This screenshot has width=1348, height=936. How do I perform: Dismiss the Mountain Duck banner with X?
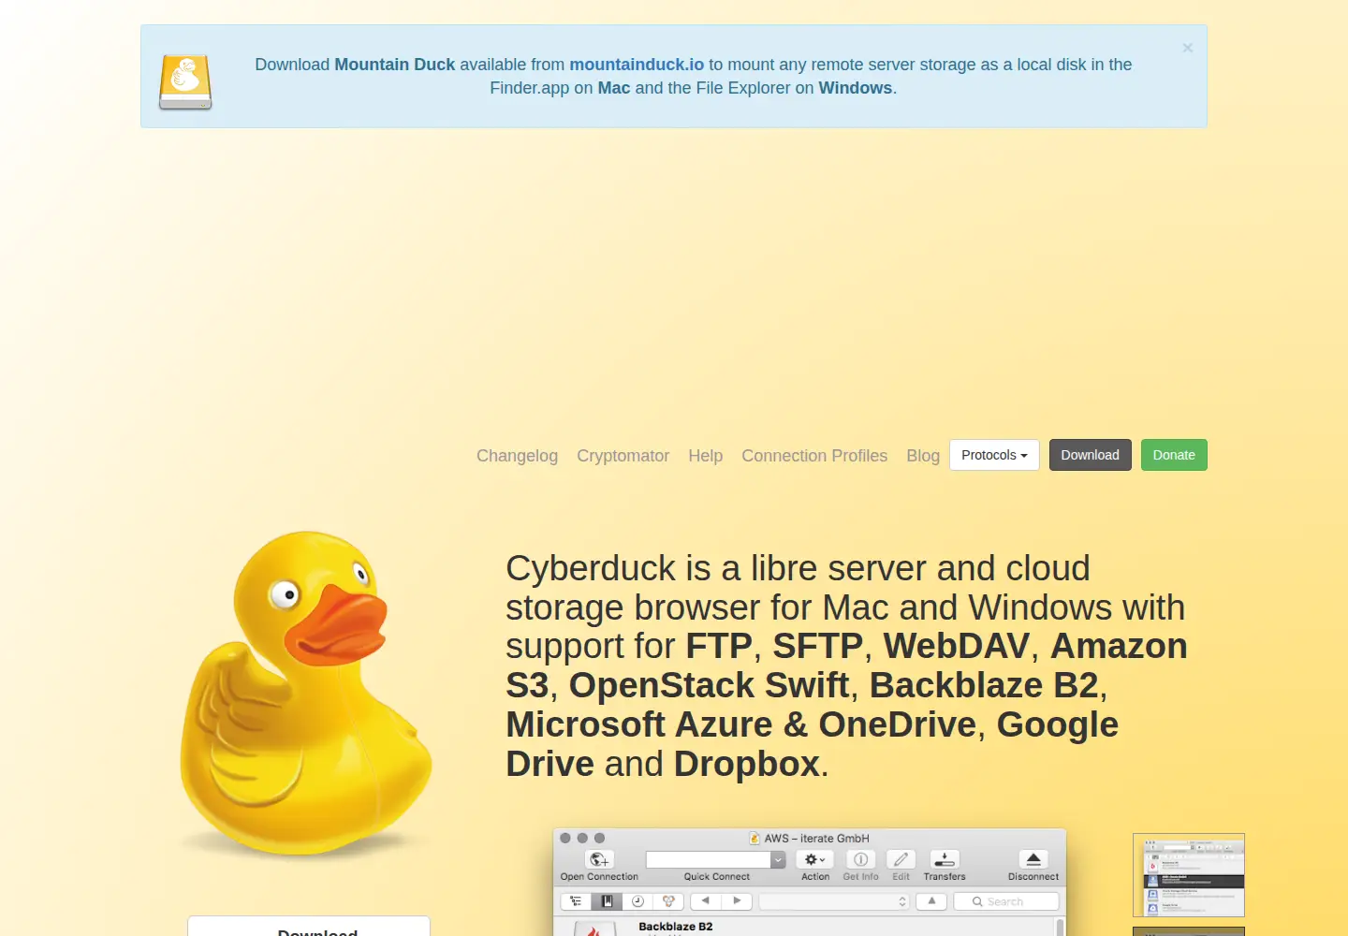click(x=1187, y=48)
